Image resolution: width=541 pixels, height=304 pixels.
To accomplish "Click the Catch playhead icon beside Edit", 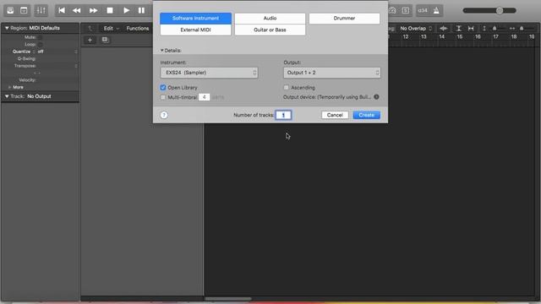I will pyautogui.click(x=90, y=28).
